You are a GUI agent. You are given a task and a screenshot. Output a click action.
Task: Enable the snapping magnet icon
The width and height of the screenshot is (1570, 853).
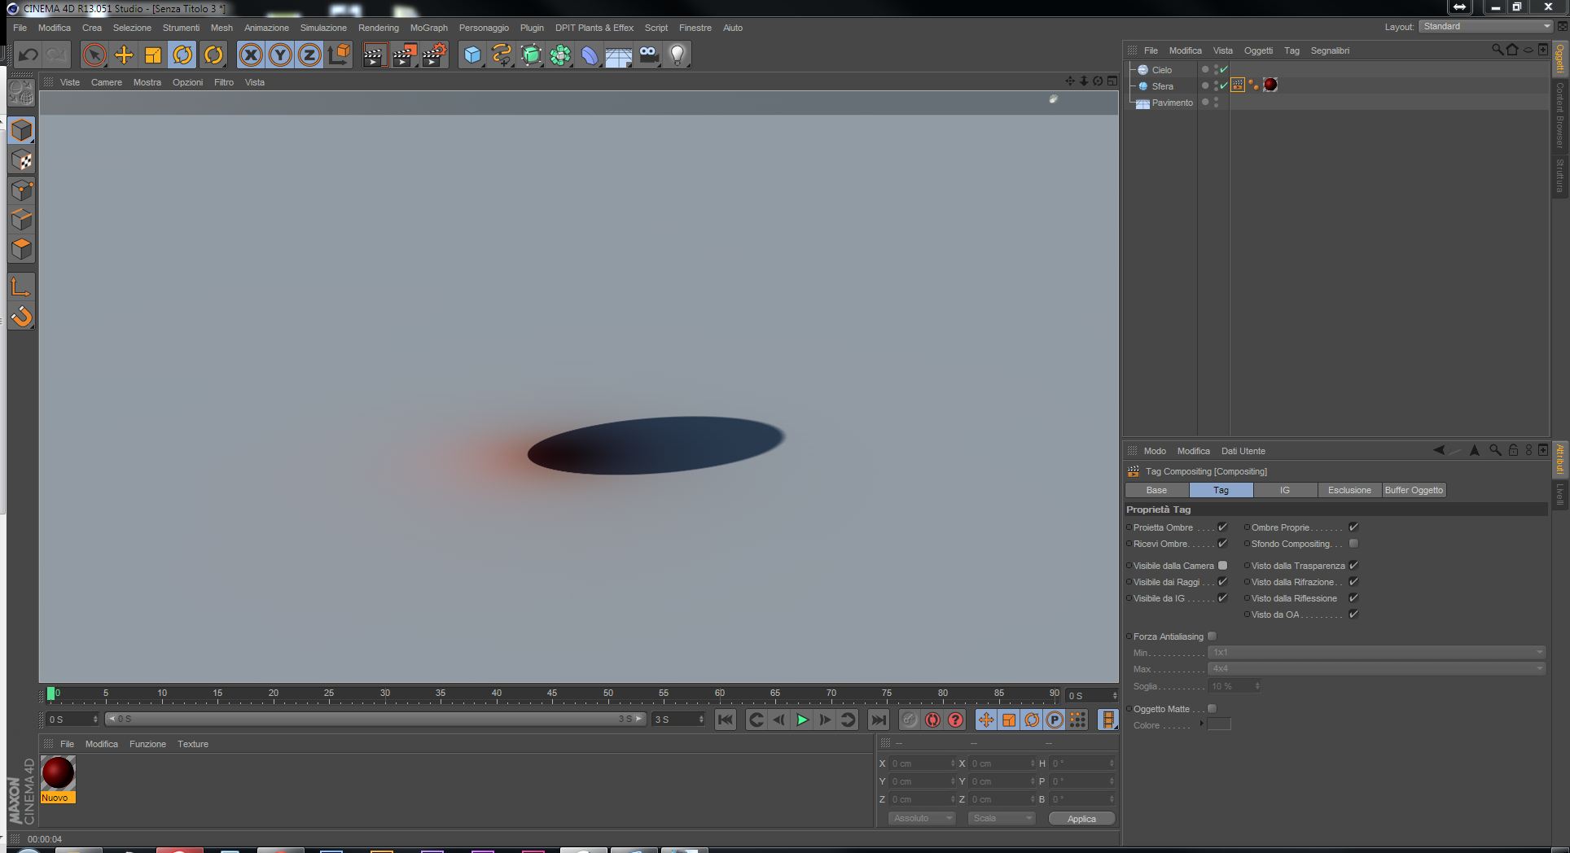point(22,317)
